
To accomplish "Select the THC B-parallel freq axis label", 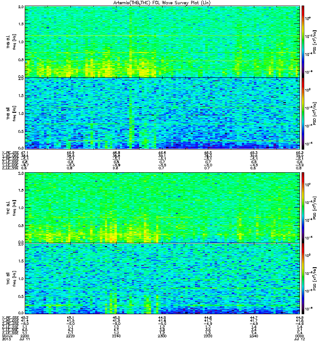I will click(x=11, y=279).
